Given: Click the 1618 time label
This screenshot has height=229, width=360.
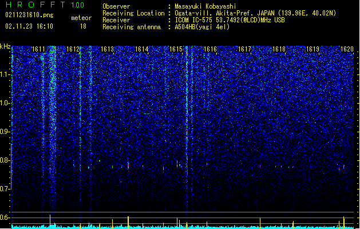Looking at the screenshot, I should [279, 49].
